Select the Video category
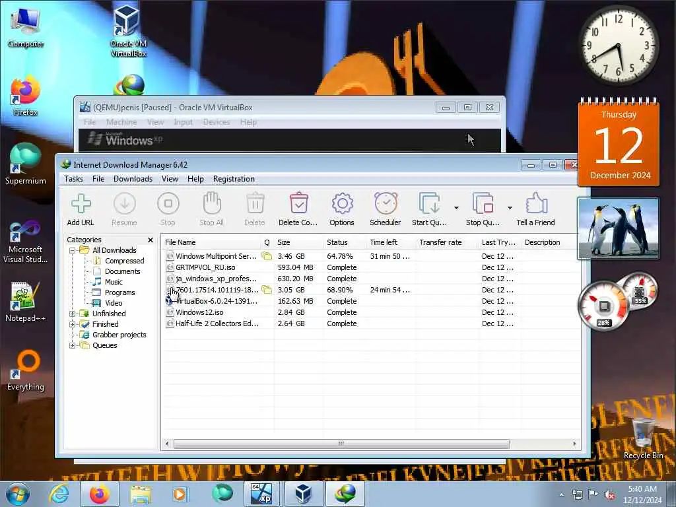The width and height of the screenshot is (676, 507). (x=114, y=303)
